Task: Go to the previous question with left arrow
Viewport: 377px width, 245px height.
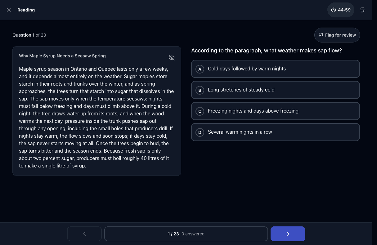Action: point(84,234)
